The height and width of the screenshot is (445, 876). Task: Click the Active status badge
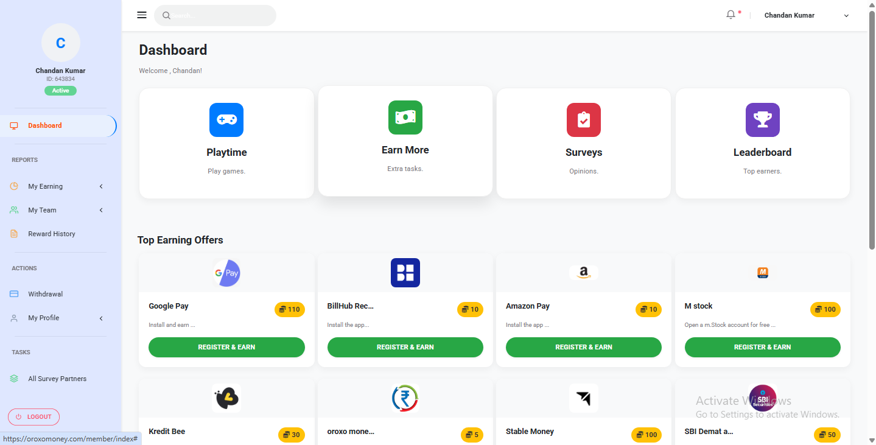(x=60, y=90)
